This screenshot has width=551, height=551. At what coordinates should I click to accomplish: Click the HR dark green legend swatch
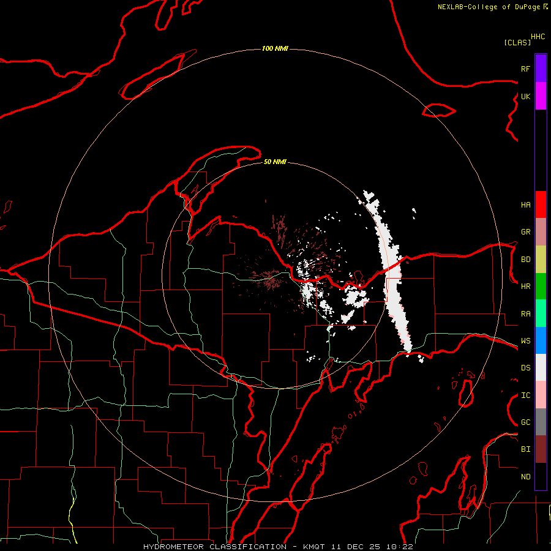(x=541, y=286)
